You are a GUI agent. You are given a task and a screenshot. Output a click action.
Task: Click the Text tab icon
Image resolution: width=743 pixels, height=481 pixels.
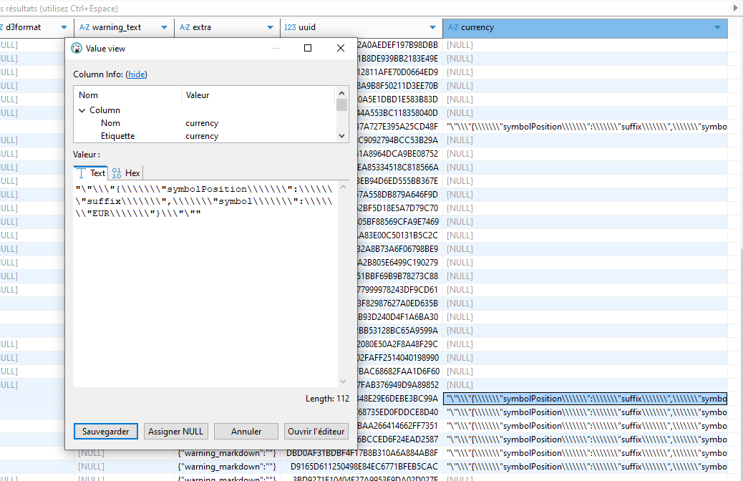click(x=82, y=173)
